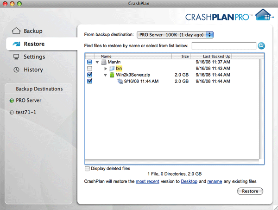Click the Backup house icon in sidebar
Image resolution: width=278 pixels, height=210 pixels.
point(16,31)
